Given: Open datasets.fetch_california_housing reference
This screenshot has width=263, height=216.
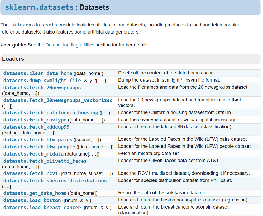Looking at the screenshot, I should (51, 113).
